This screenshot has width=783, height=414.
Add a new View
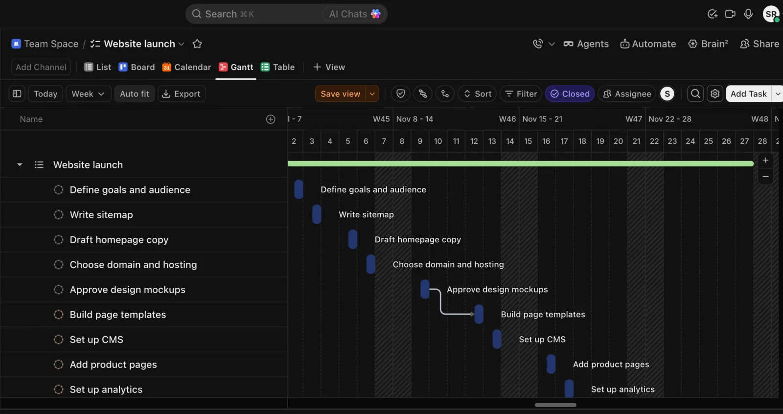click(x=329, y=67)
